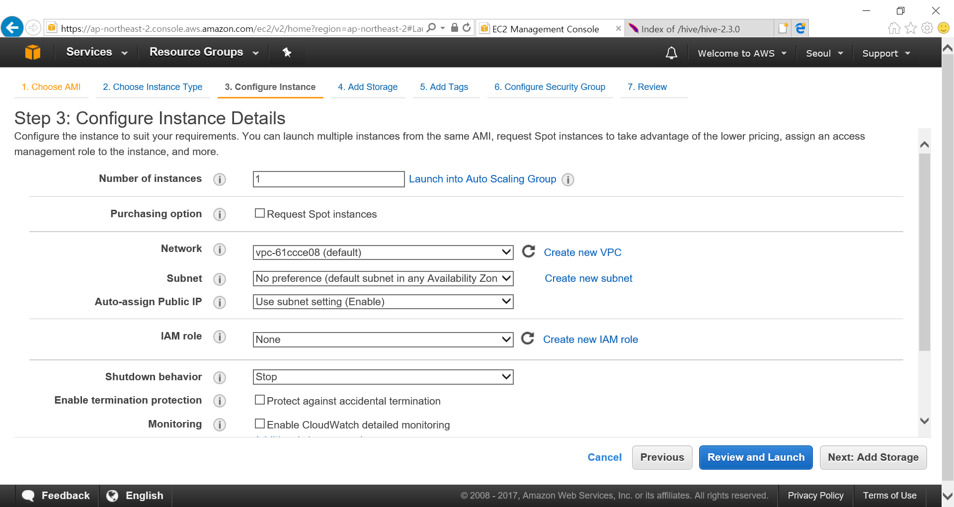The width and height of the screenshot is (954, 507).
Task: Check Protect against accidental termination
Action: [259, 400]
